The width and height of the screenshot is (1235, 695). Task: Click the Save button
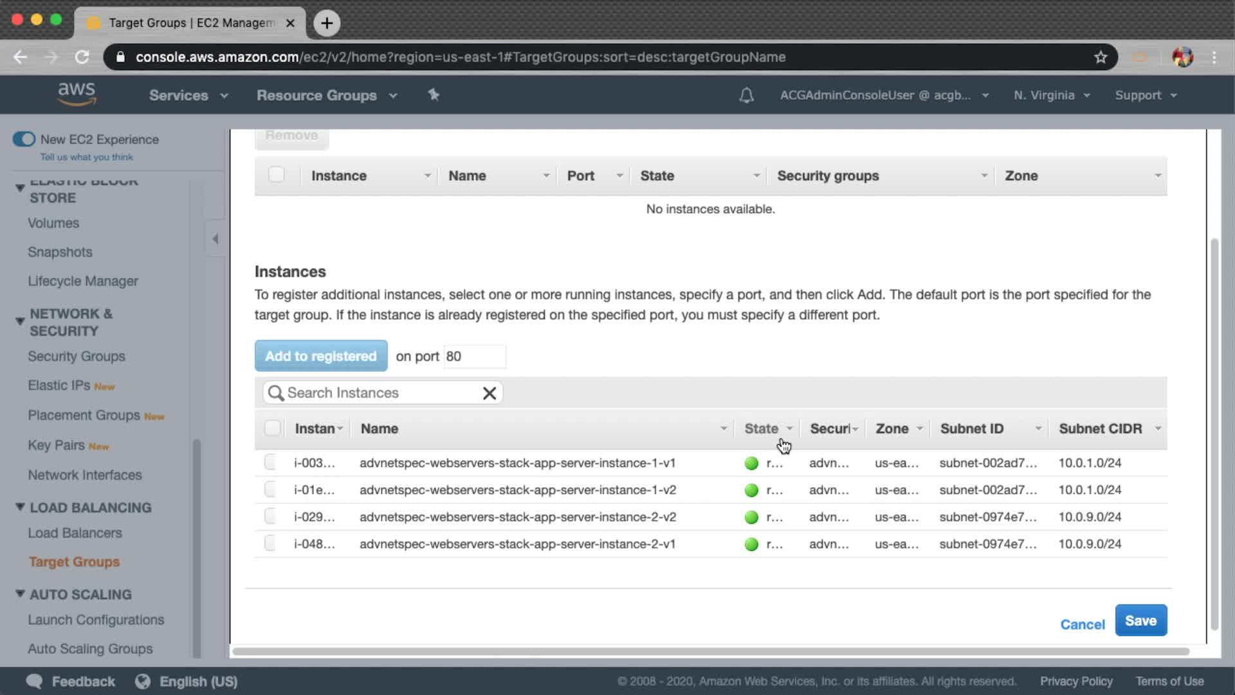(x=1140, y=620)
